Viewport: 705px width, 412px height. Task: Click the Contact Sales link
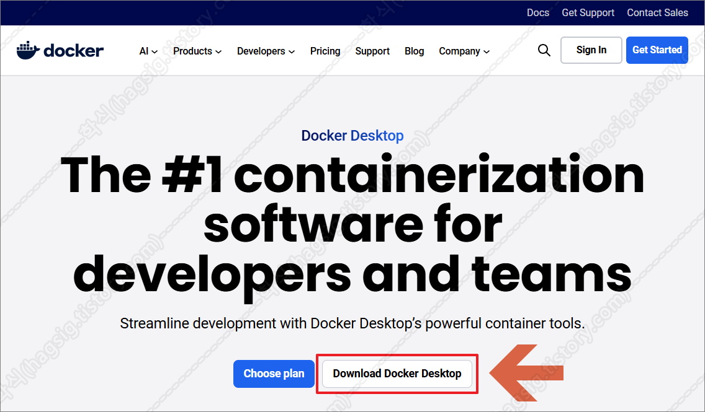(657, 12)
